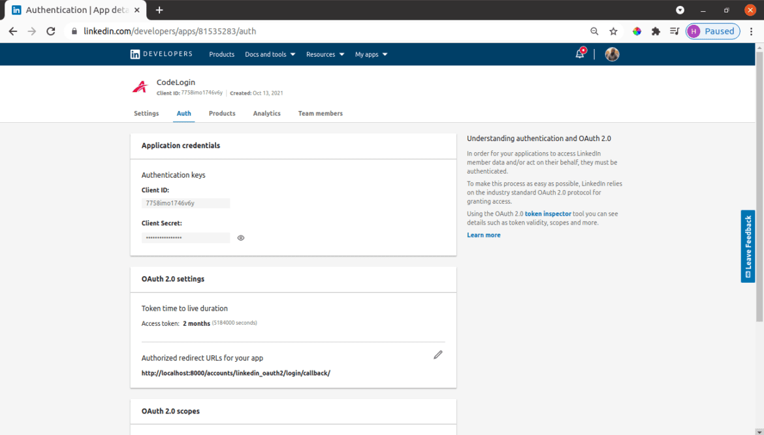Image resolution: width=764 pixels, height=435 pixels.
Task: Open the browser extensions puzzle icon
Action: pos(656,31)
